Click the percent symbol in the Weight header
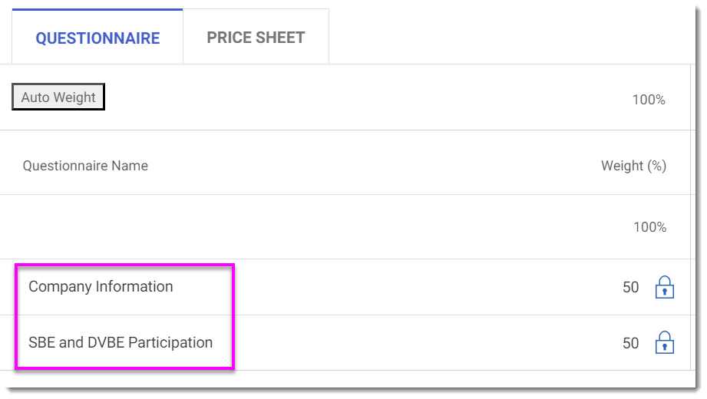This screenshot has width=707, height=399. pyautogui.click(x=656, y=166)
